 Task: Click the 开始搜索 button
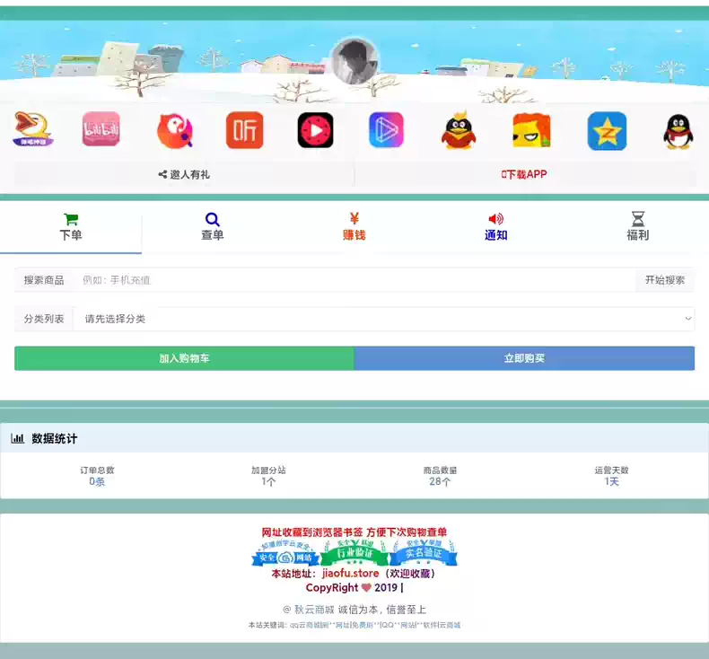665,280
